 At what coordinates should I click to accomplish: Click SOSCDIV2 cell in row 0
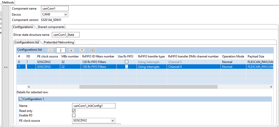pyautogui.click(x=48, y=62)
